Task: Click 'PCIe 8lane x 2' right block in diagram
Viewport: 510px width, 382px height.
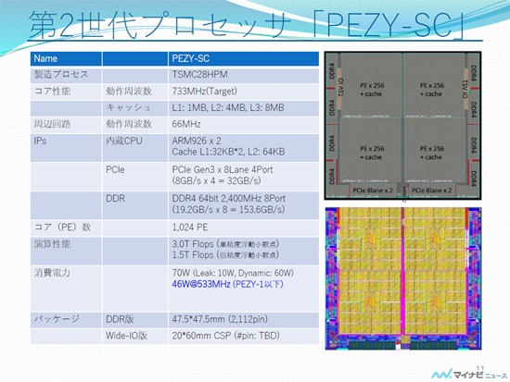Action: (x=431, y=191)
